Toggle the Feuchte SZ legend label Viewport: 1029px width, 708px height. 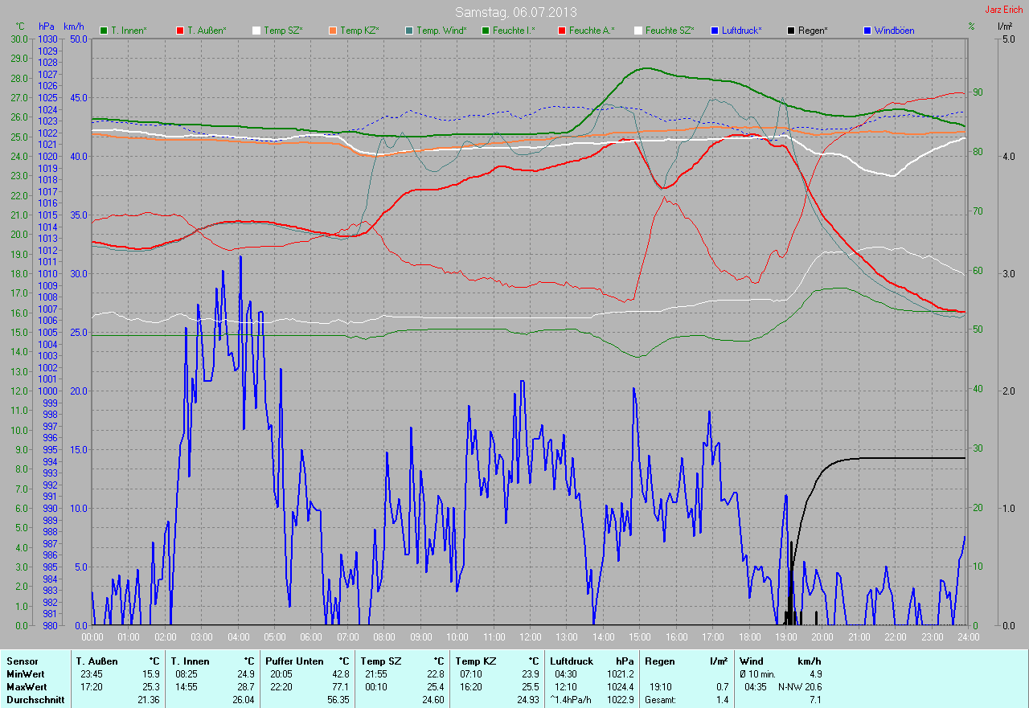[669, 31]
